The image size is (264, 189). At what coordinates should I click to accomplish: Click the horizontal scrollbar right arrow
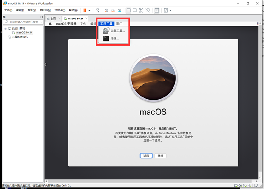pyautogui.click(x=257, y=181)
